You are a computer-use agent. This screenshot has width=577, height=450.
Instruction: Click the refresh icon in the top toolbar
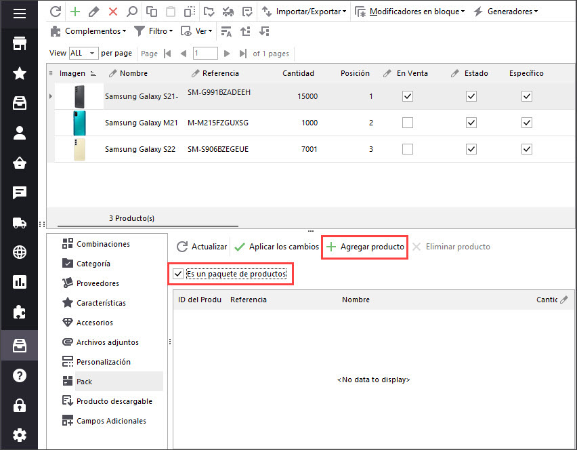pos(56,12)
